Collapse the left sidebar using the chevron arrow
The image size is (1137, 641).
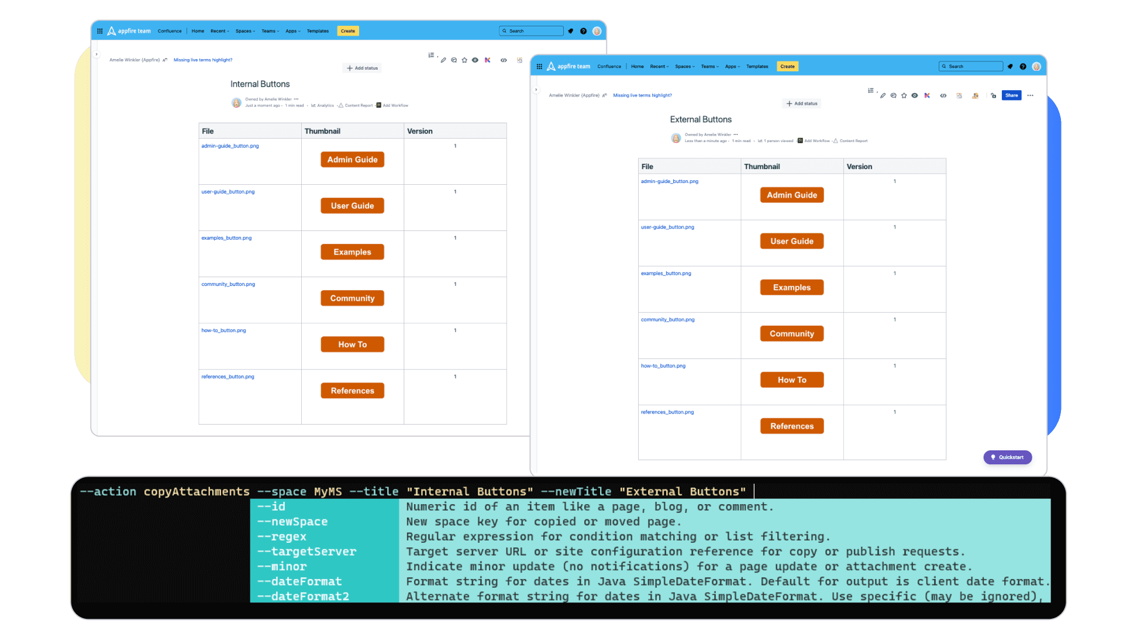[x=536, y=89]
